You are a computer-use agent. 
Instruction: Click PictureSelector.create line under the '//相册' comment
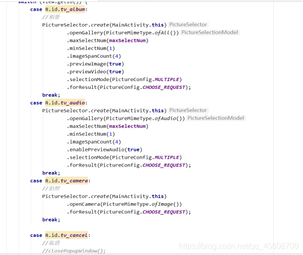(104, 25)
